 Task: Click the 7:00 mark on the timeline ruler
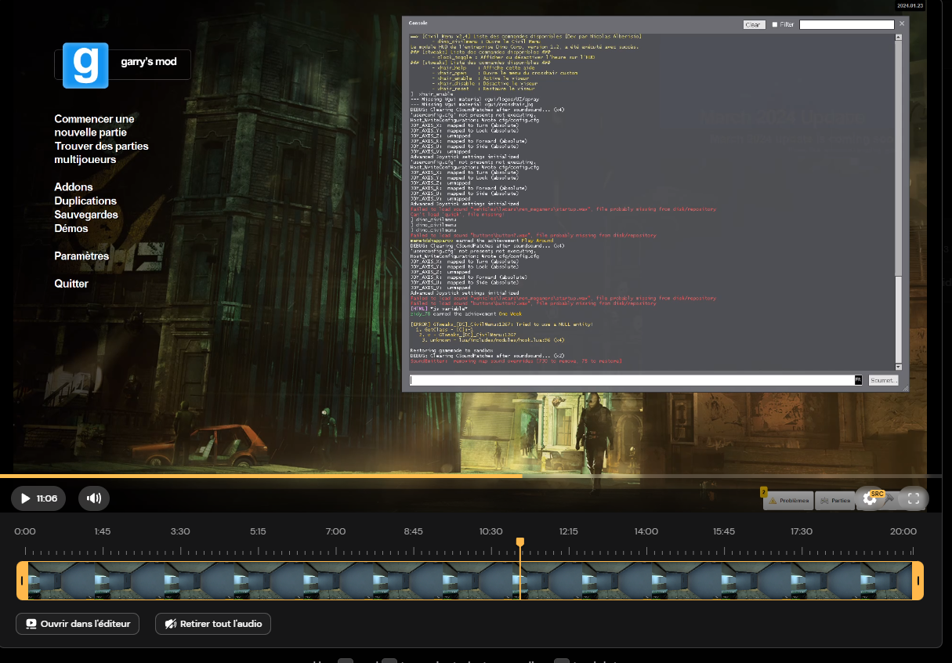click(335, 531)
